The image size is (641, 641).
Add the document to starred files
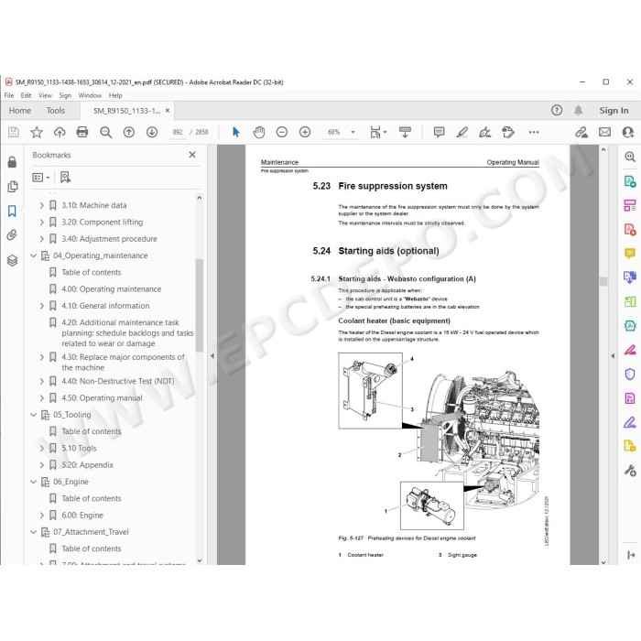(x=37, y=132)
